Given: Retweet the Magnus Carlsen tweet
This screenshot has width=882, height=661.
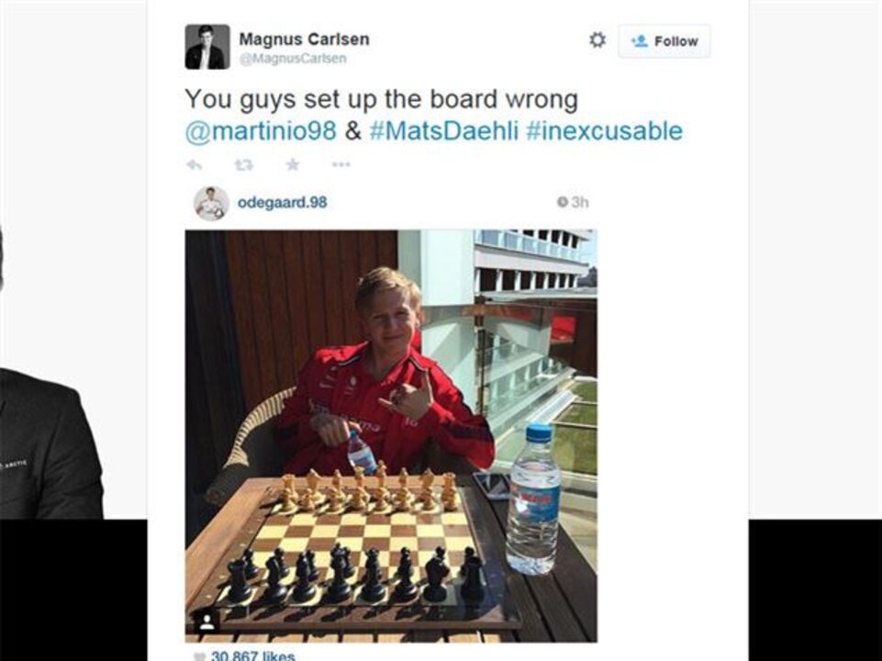Looking at the screenshot, I should coord(243,165).
